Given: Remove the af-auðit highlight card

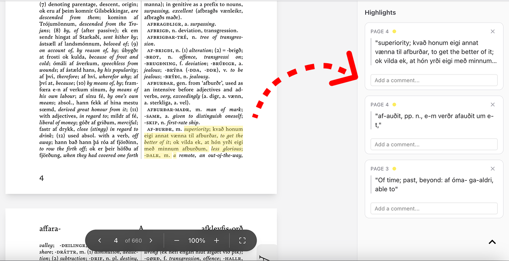Looking at the screenshot, I should 493,104.
